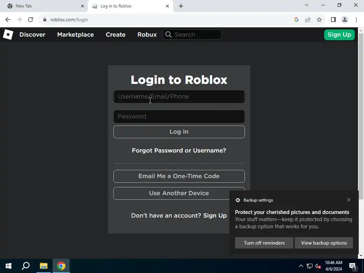Focus the Password field

point(179,117)
